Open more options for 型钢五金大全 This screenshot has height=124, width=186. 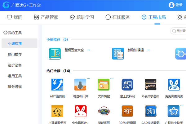tap(88, 50)
